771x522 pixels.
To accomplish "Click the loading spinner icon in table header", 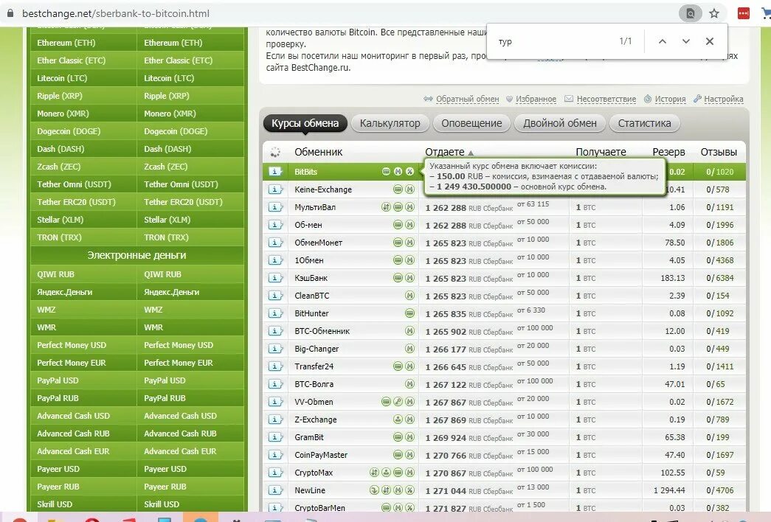I will tap(275, 153).
